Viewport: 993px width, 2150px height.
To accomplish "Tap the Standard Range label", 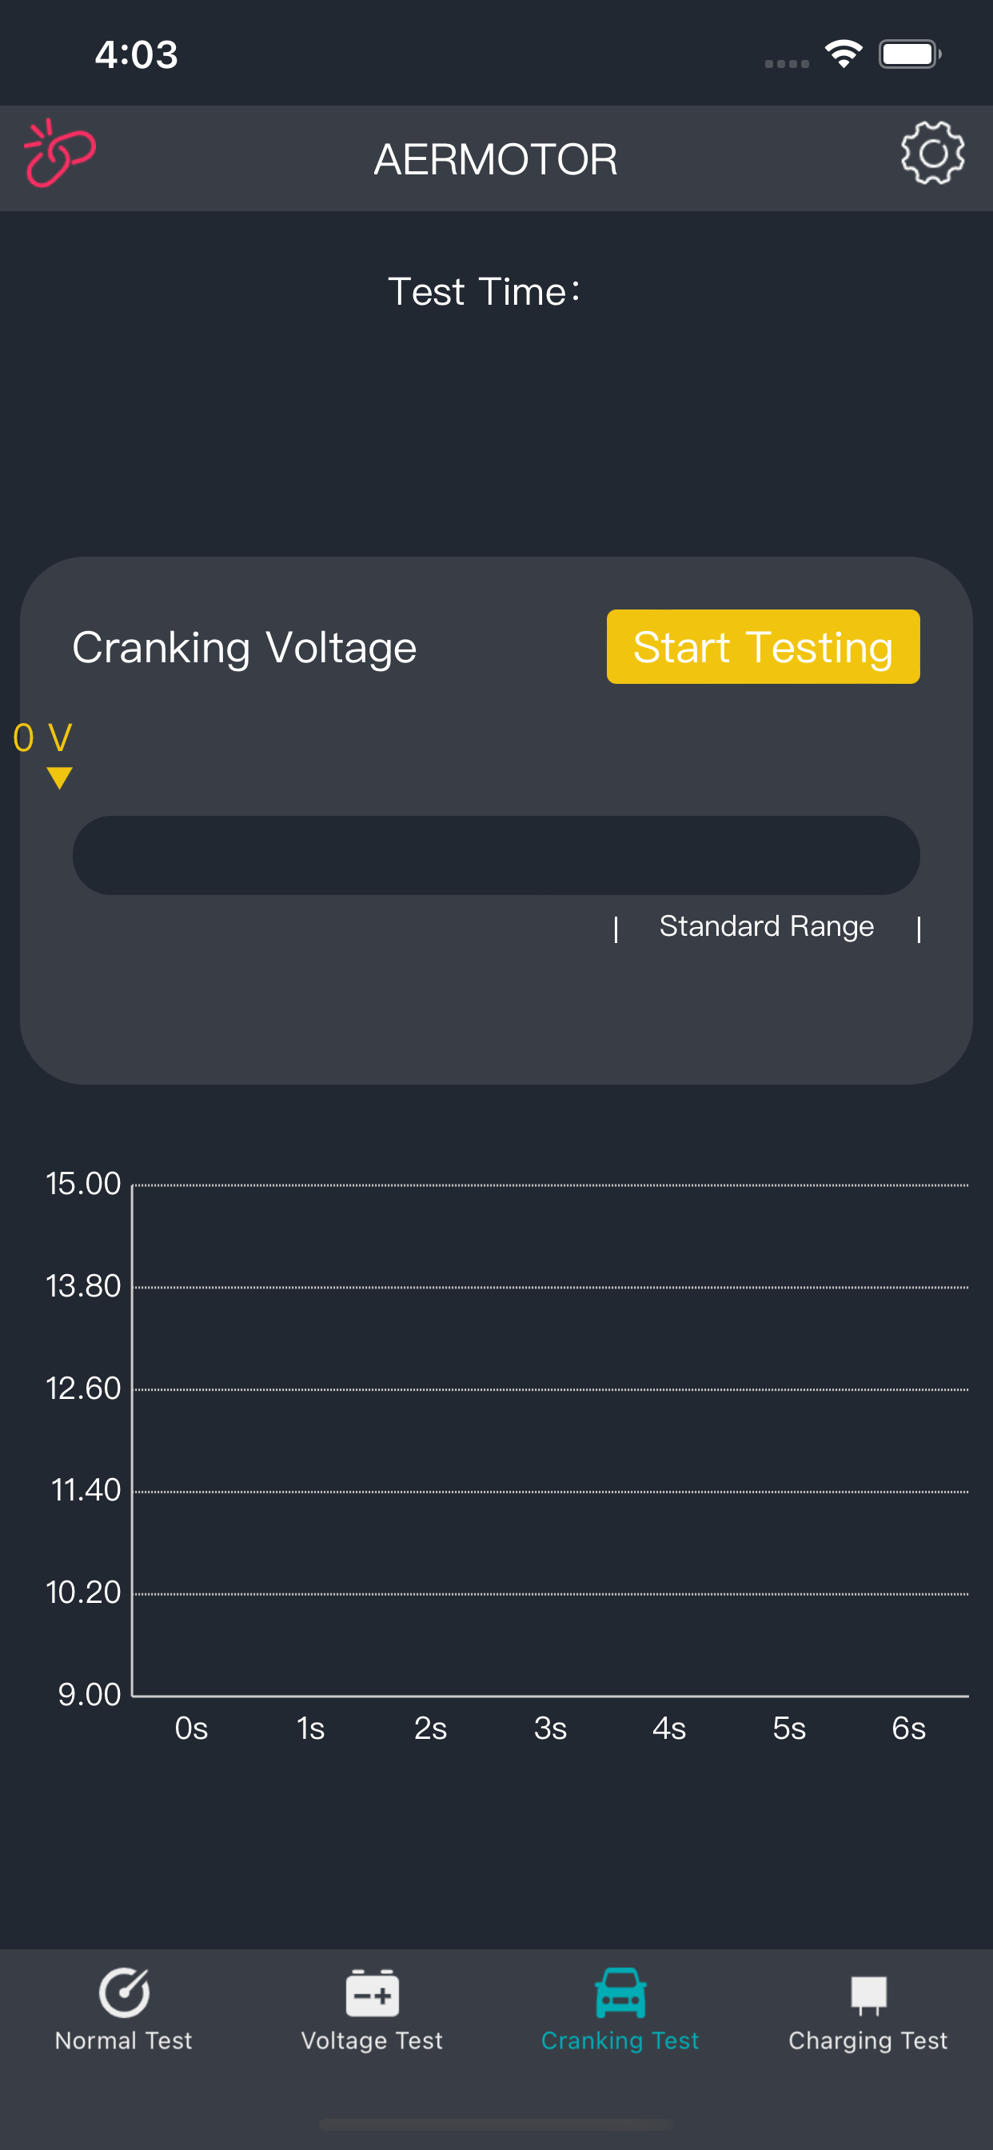I will point(766,925).
